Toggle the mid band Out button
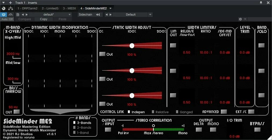Screen dimensions: 272x140 (102, 79)
